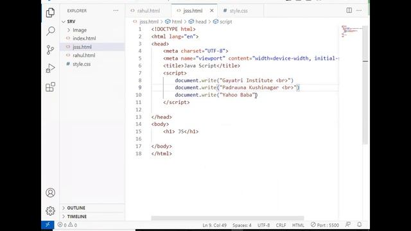Show errors and warnings in status bar
This screenshot has height=231, width=411.
(x=67, y=225)
